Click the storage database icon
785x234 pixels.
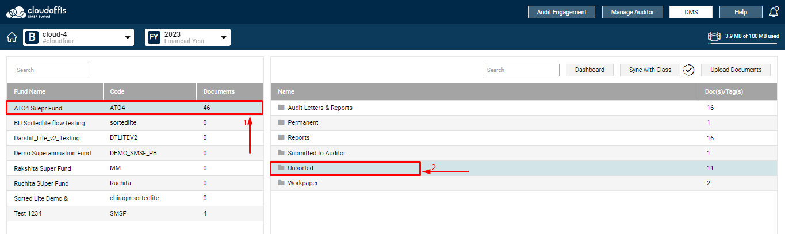tap(714, 37)
